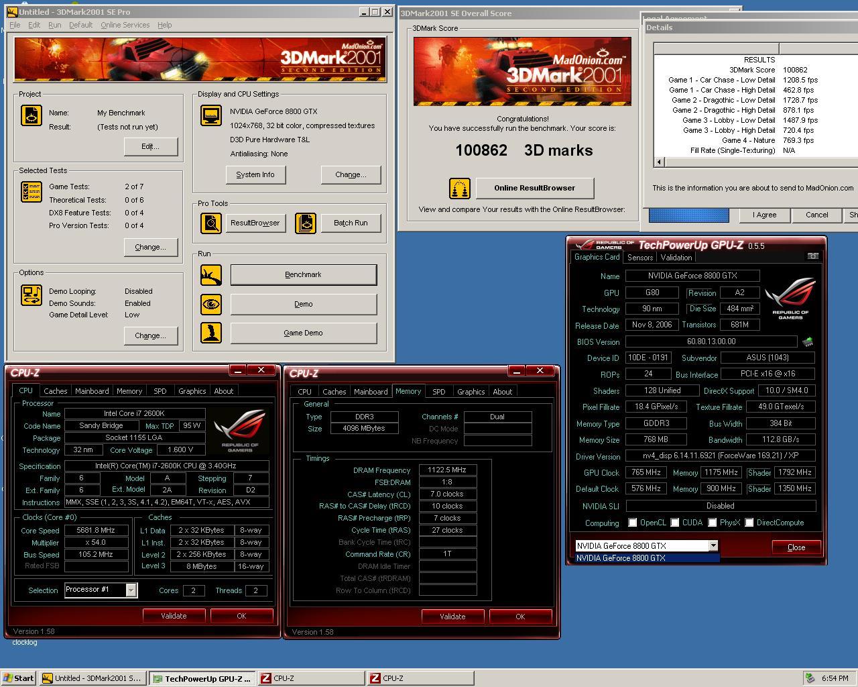The image size is (858, 687).
Task: Click Validate in the left CPU-Z window
Action: tap(174, 616)
